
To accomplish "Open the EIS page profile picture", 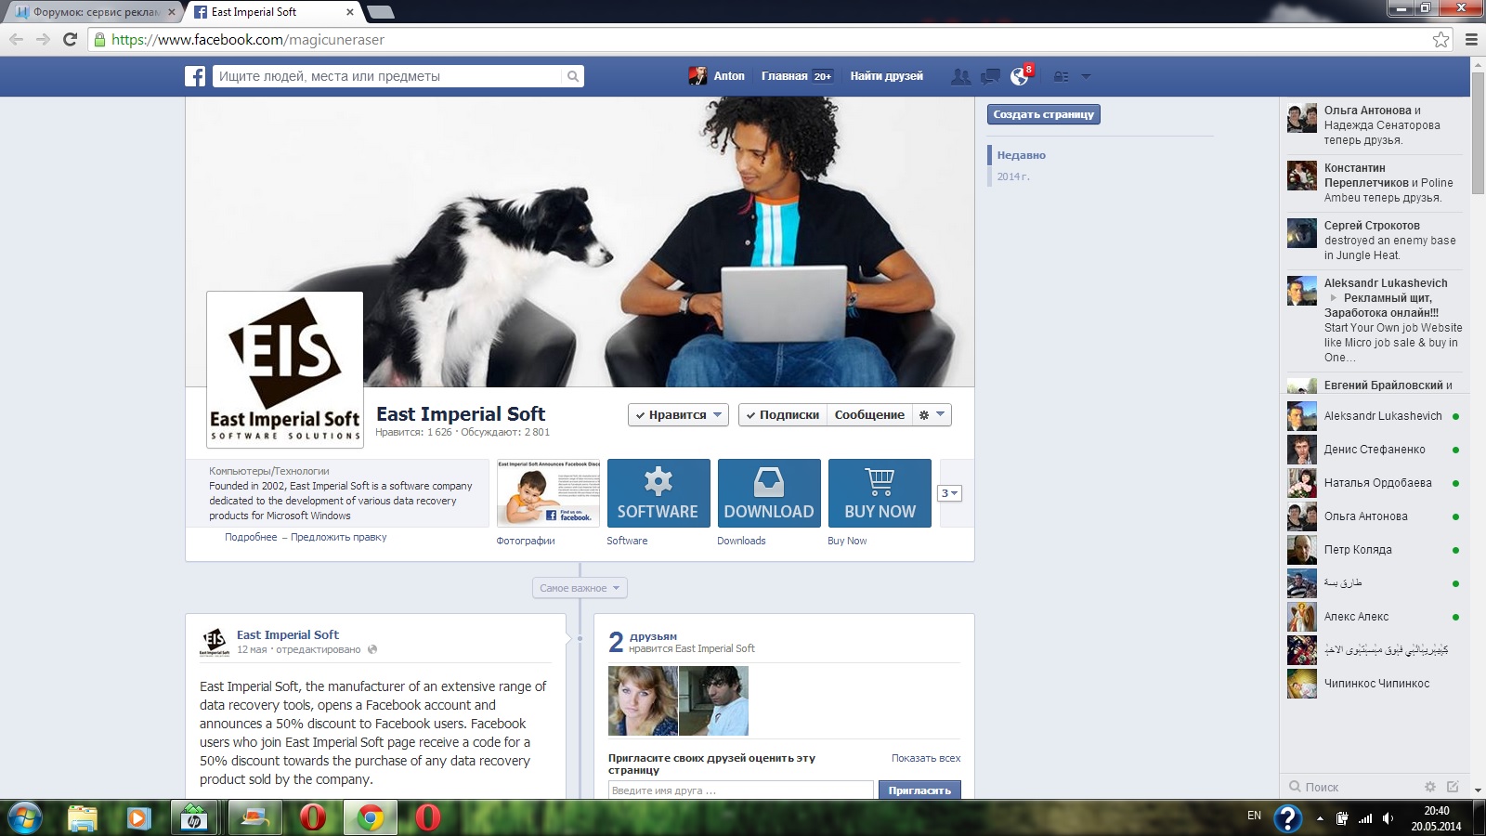I will 284,370.
